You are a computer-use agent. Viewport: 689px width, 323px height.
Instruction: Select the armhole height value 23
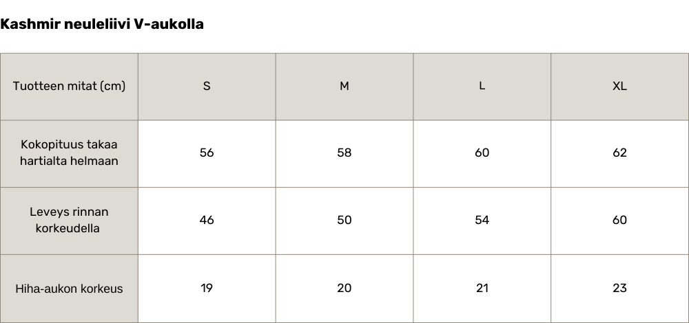coord(620,288)
